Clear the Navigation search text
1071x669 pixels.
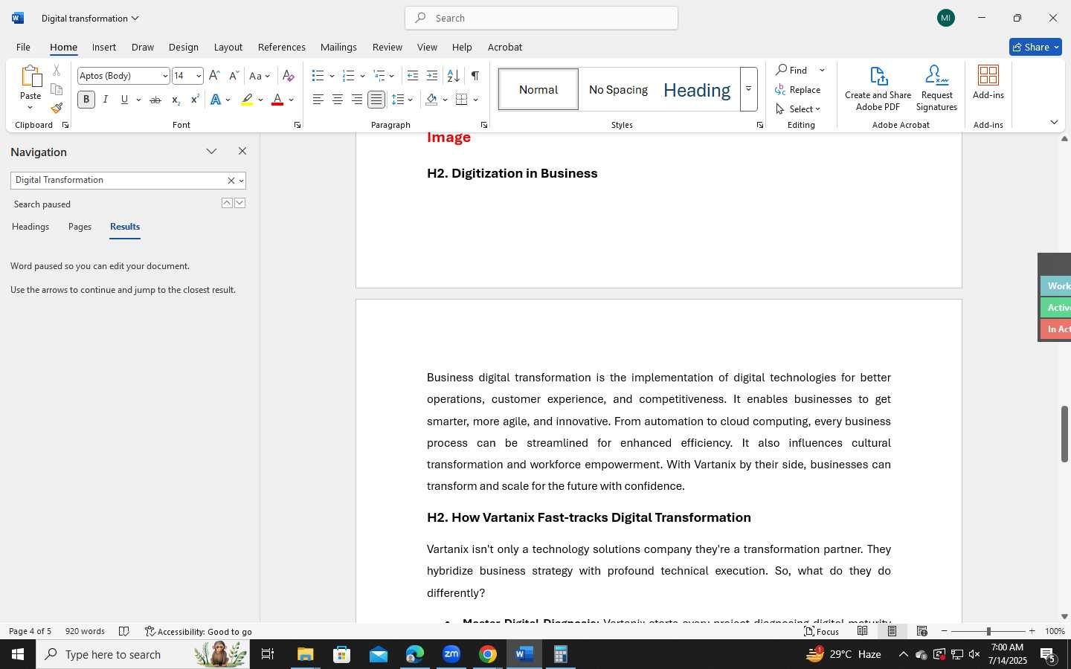(x=231, y=181)
